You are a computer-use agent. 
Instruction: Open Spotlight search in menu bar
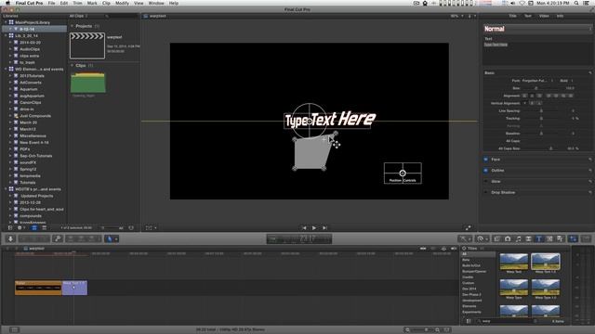tap(576, 3)
